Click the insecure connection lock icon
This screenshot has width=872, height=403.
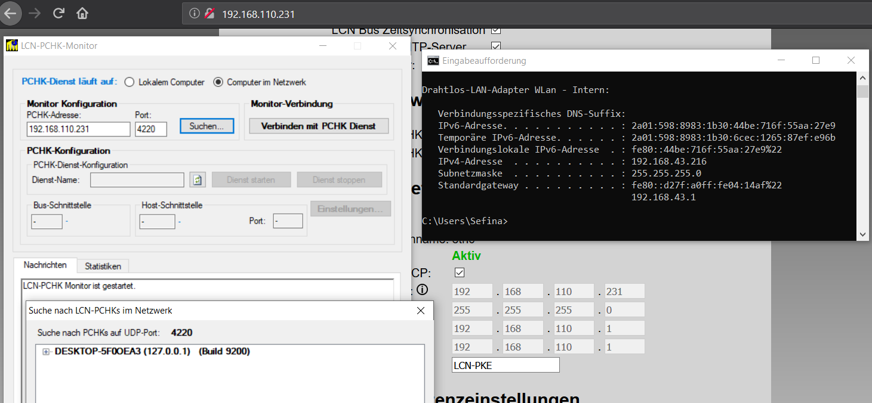[x=209, y=14]
